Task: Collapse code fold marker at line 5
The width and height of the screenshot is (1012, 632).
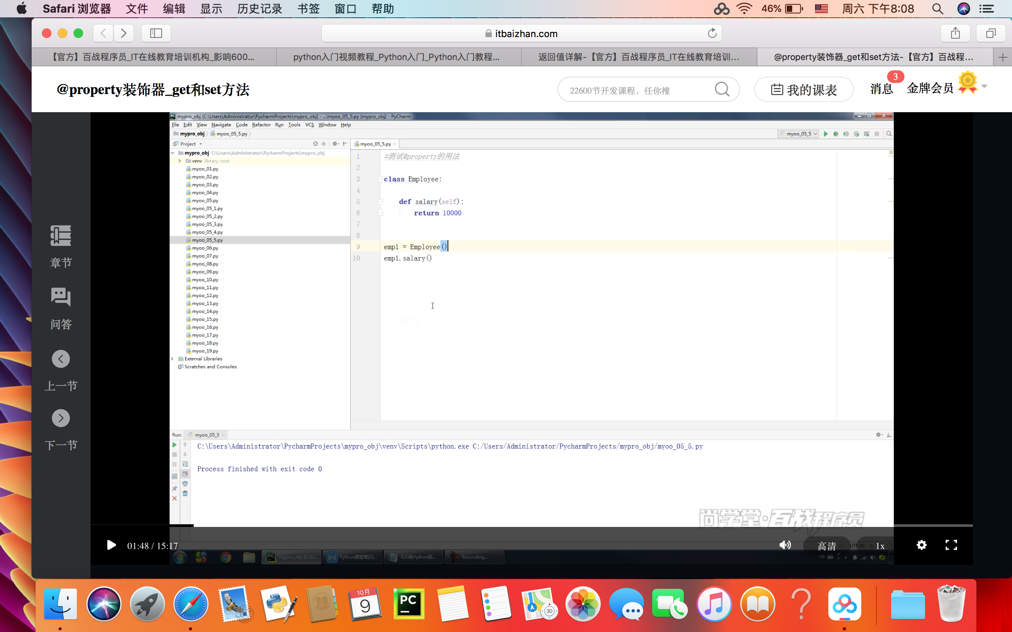Action: click(380, 201)
